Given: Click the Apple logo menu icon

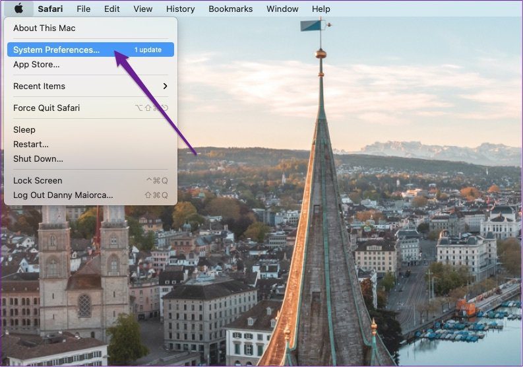Looking at the screenshot, I should tap(18, 9).
